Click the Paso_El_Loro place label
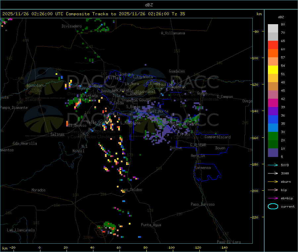Image resolution: width=298 pixels, height=252 pixels. [229, 242]
